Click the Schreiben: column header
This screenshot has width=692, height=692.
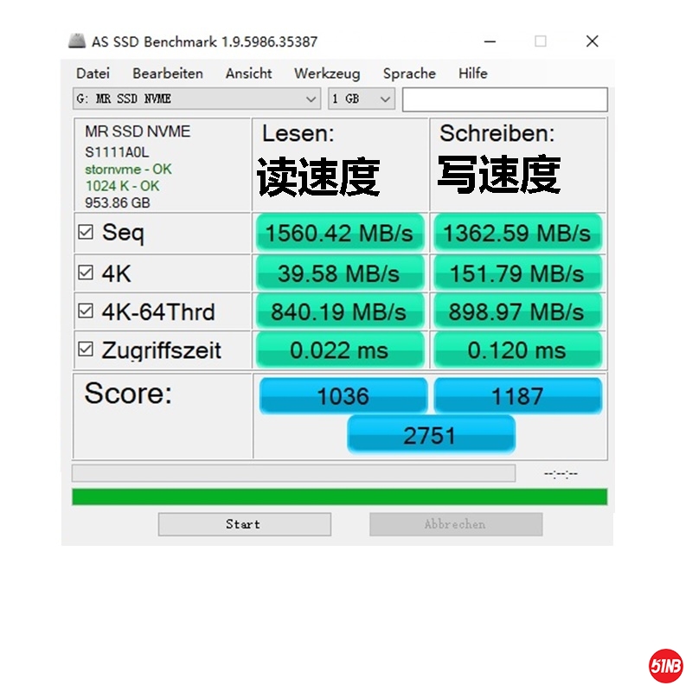point(497,133)
